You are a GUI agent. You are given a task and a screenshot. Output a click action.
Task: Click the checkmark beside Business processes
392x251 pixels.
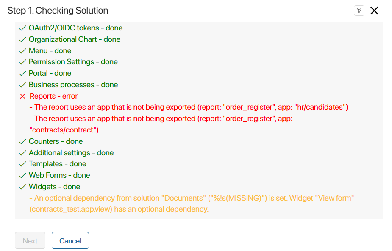(22, 85)
